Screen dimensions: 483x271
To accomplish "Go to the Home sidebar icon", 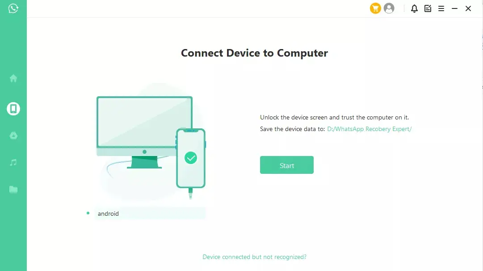I will (x=13, y=78).
